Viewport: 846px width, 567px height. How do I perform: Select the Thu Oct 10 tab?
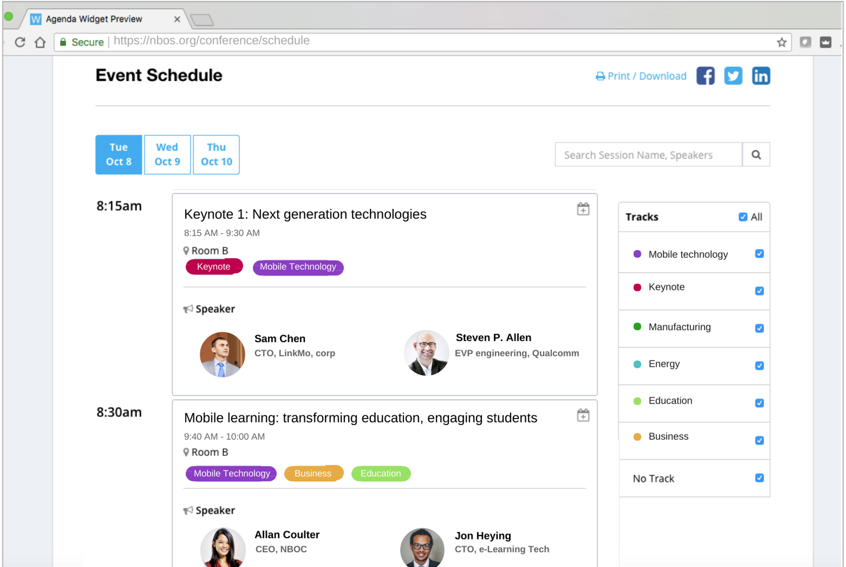point(216,155)
